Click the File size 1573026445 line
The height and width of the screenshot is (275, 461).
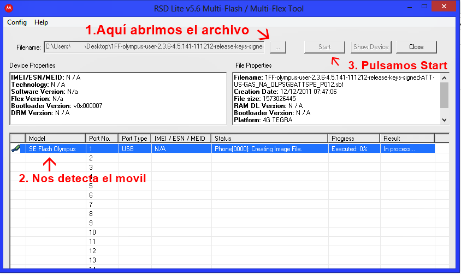point(264,99)
